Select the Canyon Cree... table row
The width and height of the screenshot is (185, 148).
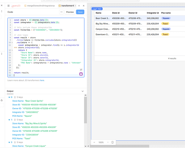click(140, 29)
